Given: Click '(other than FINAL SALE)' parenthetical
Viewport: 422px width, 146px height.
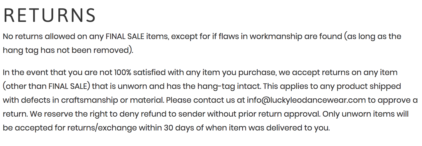Looking at the screenshot, I should (46, 86).
